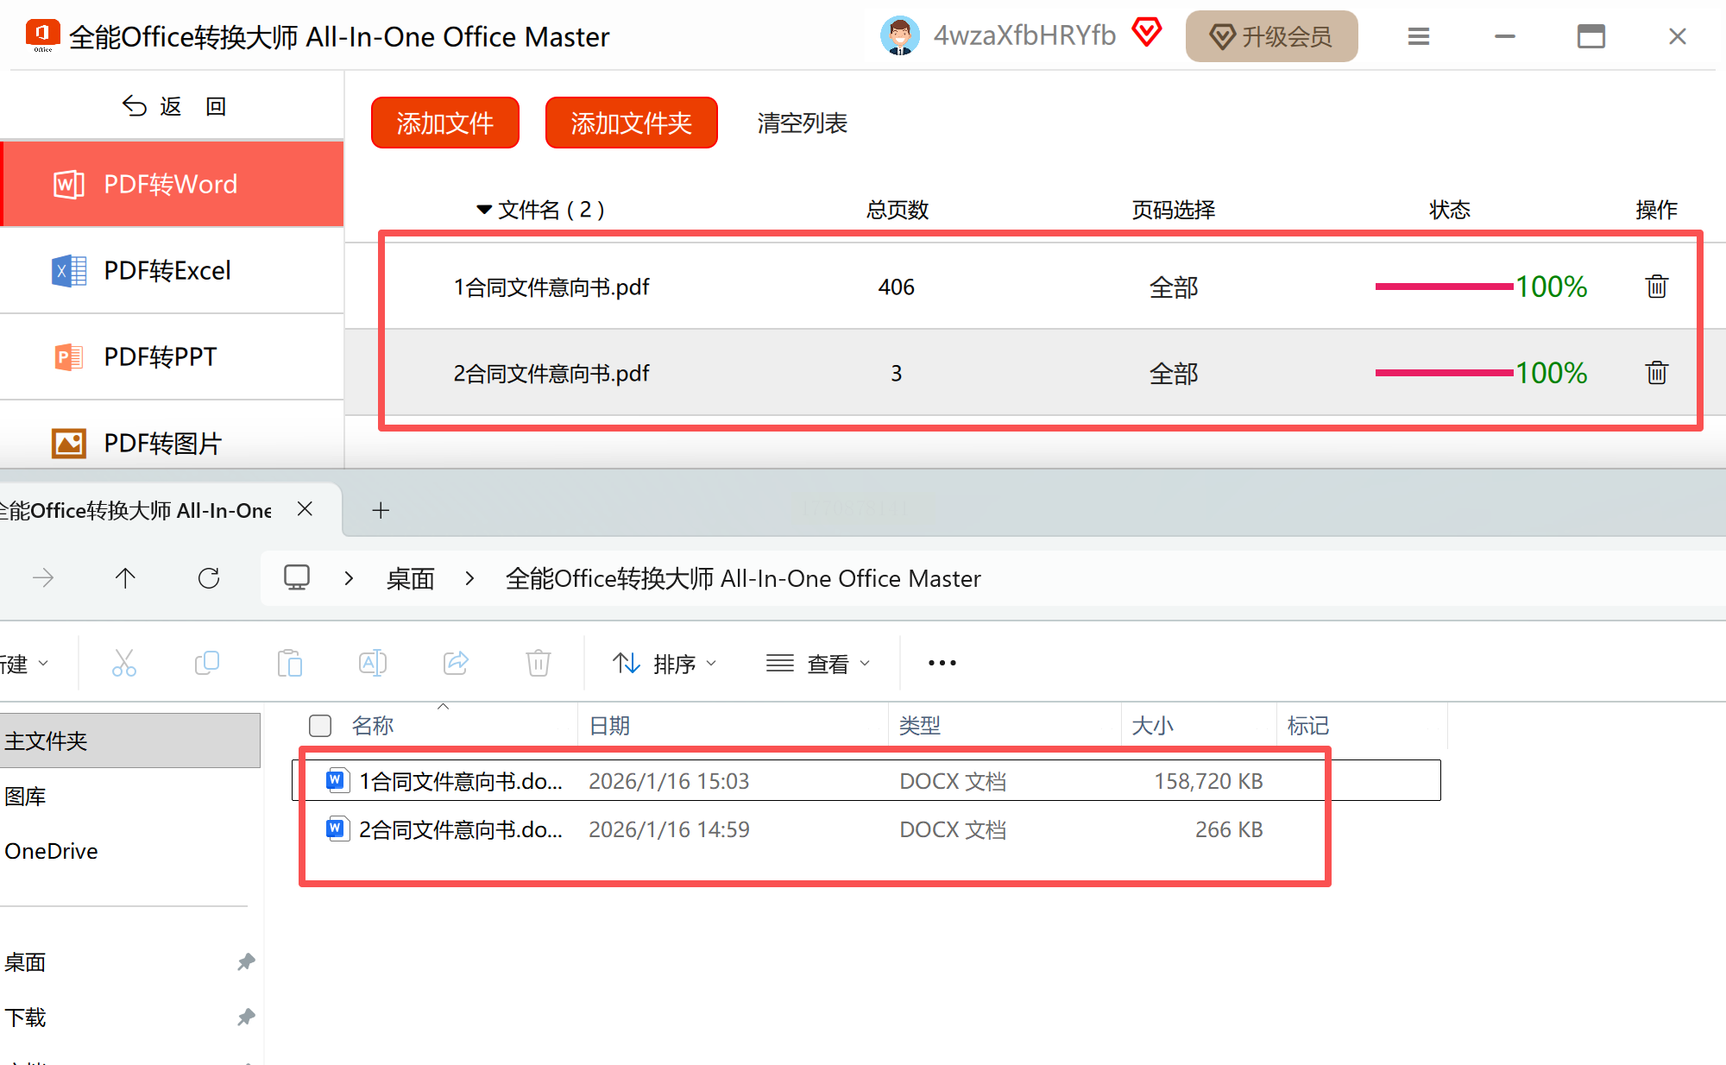Delete 1合同文件意向书.pdf with trash icon
This screenshot has height=1065, width=1726.
[1656, 287]
